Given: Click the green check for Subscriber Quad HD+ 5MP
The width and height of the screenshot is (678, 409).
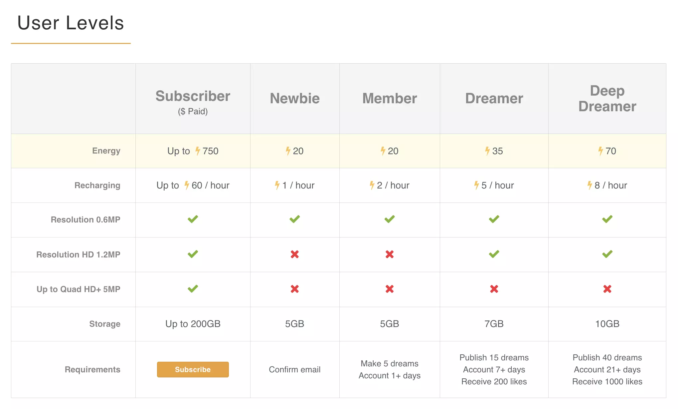Looking at the screenshot, I should (x=193, y=289).
